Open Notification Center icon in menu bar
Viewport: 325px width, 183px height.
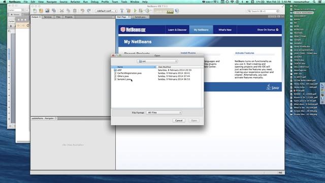(320, 2)
